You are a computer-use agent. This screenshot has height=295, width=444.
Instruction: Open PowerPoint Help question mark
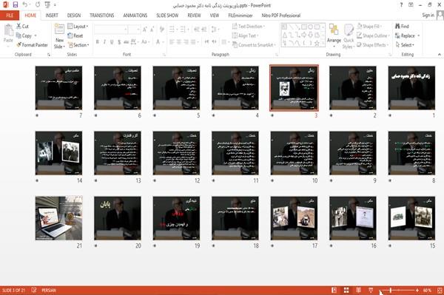click(401, 5)
